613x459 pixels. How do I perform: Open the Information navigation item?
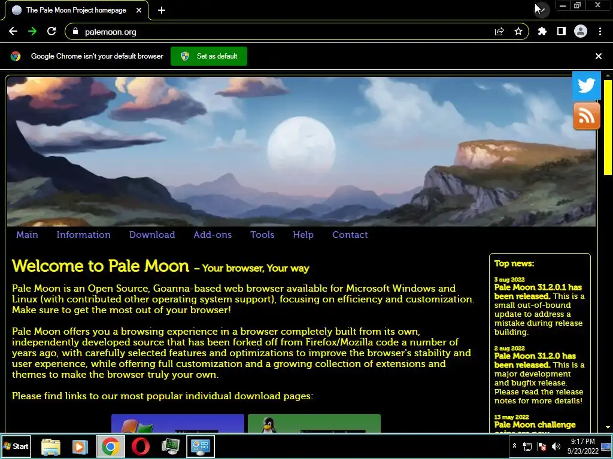click(x=84, y=234)
